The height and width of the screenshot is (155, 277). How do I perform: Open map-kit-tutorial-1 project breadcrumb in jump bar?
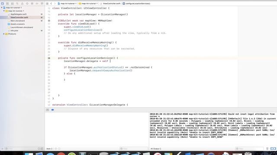[x=67, y=3]
